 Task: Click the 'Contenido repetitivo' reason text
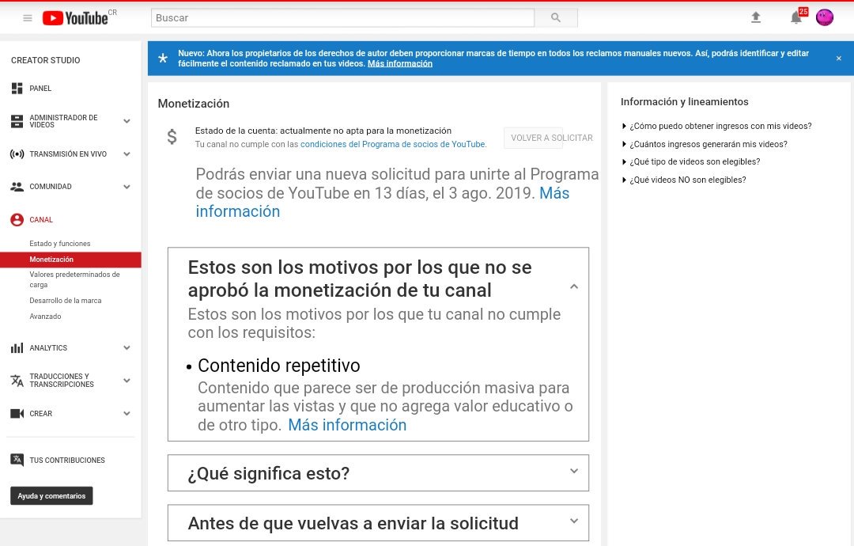point(279,366)
